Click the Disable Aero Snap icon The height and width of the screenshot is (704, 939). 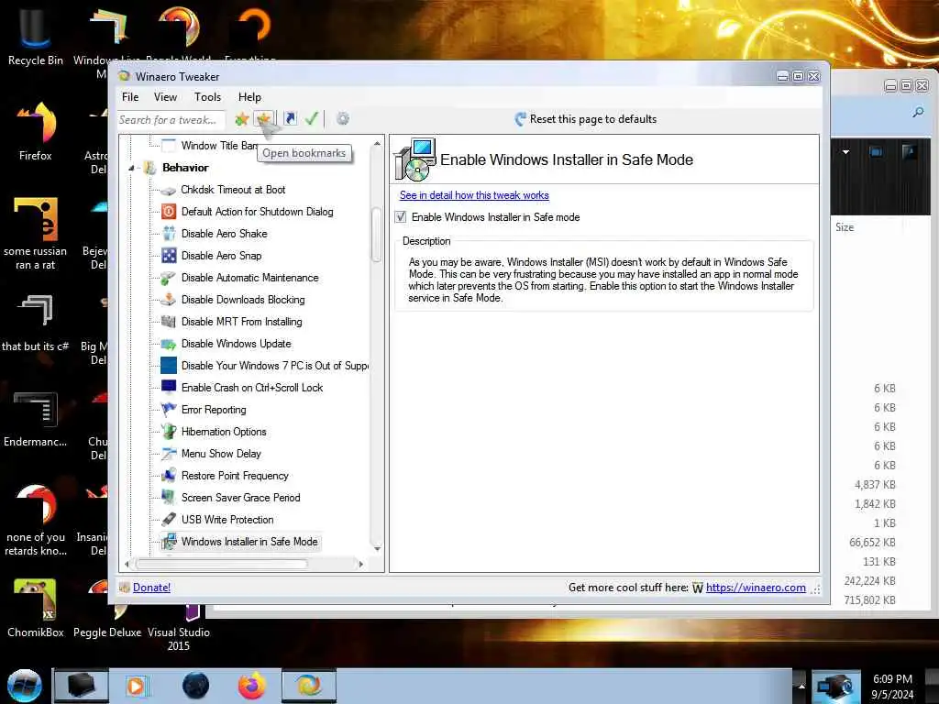pos(169,256)
